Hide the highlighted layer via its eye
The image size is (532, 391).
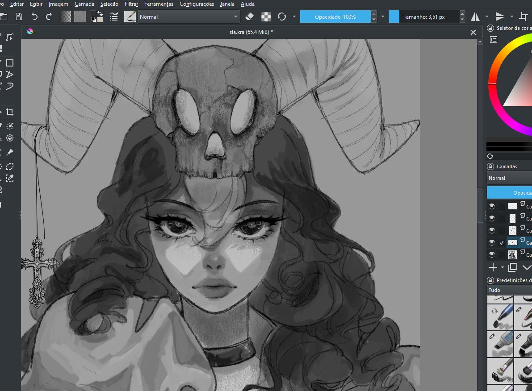492,242
